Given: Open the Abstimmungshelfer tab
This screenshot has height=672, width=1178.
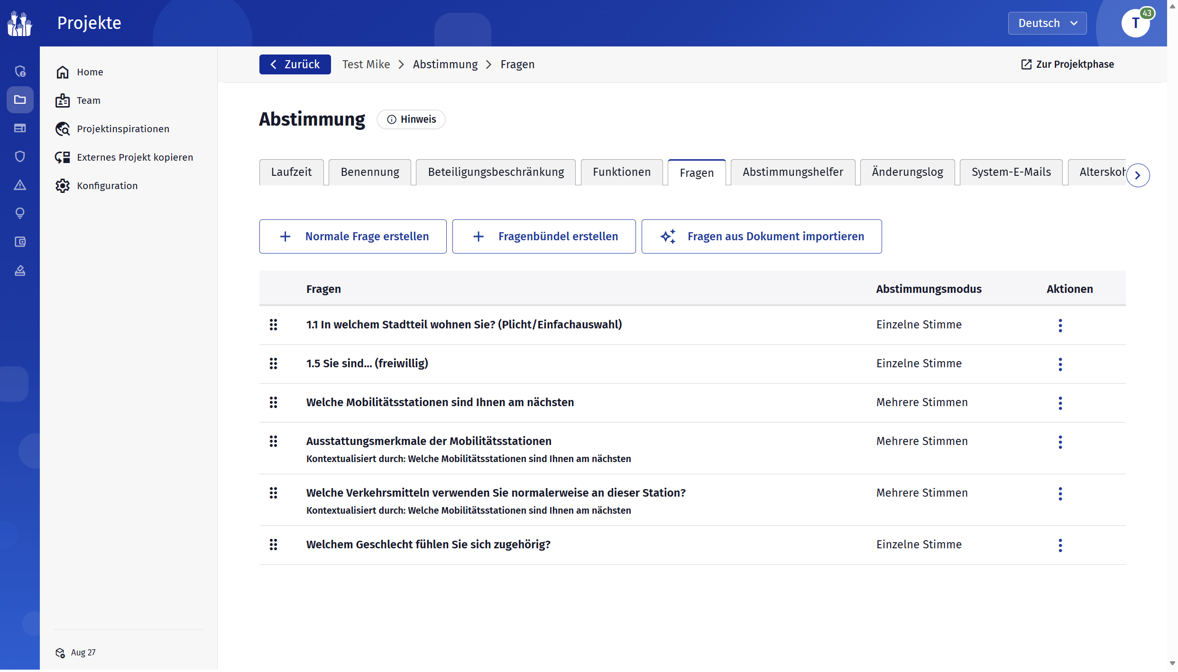Looking at the screenshot, I should pos(793,172).
